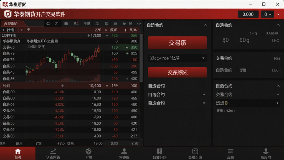The image size is (284, 160).
Task: Click the left arrow beside 行情
Action: 3,30
